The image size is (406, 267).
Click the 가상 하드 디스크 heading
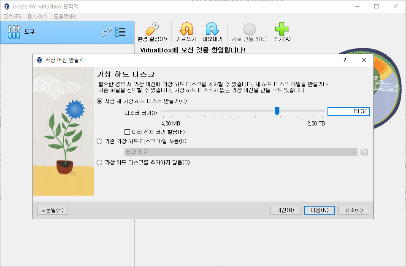(x=126, y=74)
